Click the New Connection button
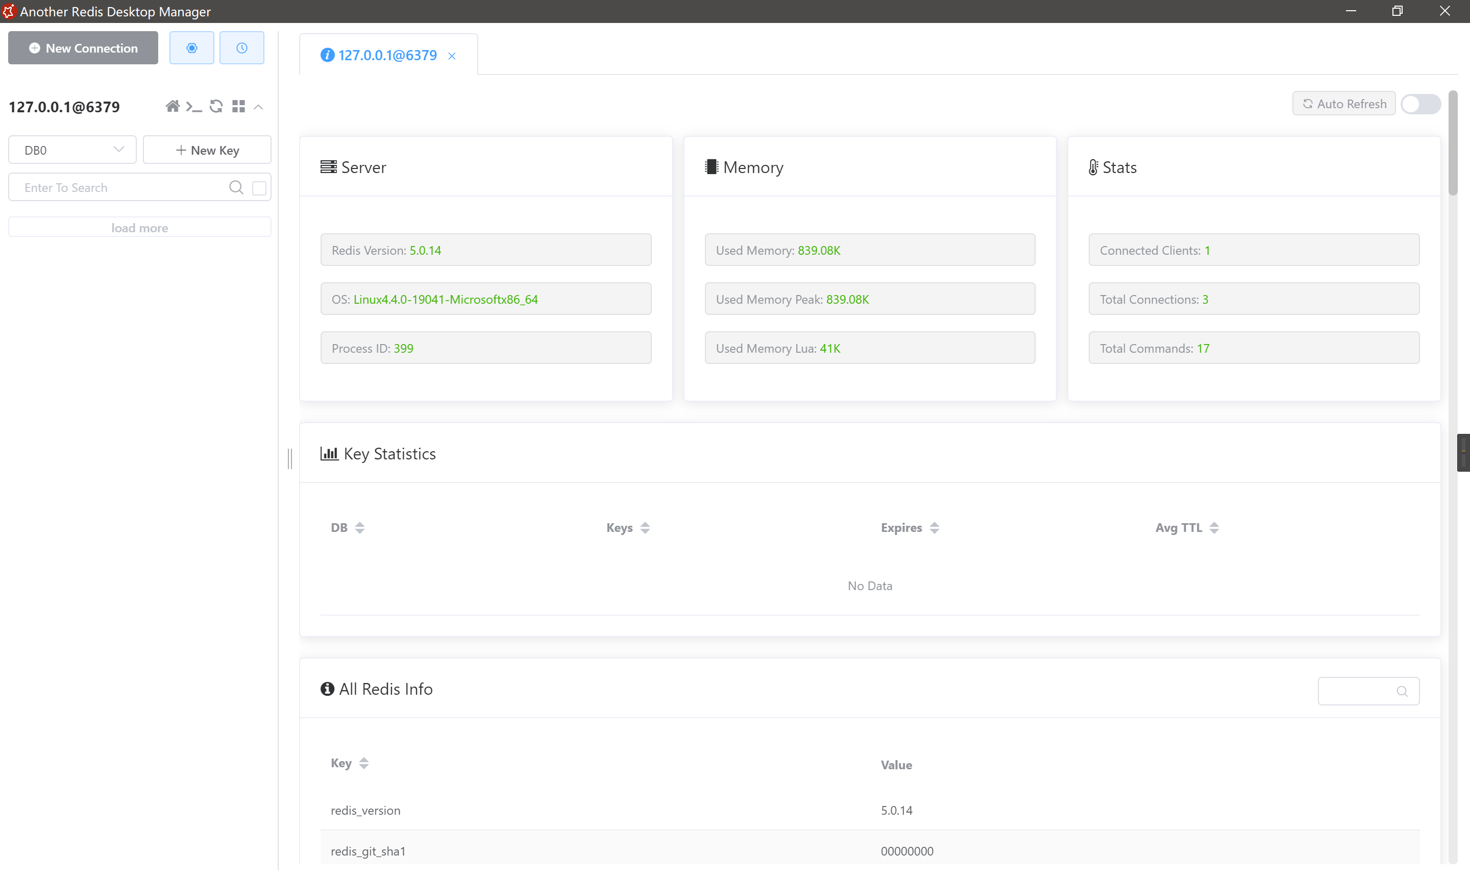 (x=83, y=48)
